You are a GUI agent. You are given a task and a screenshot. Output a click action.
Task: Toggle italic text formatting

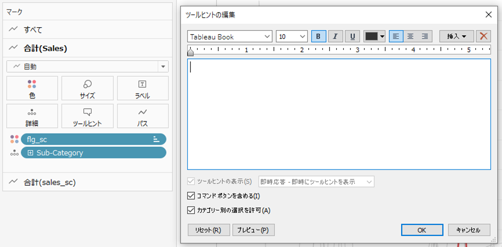coord(336,36)
